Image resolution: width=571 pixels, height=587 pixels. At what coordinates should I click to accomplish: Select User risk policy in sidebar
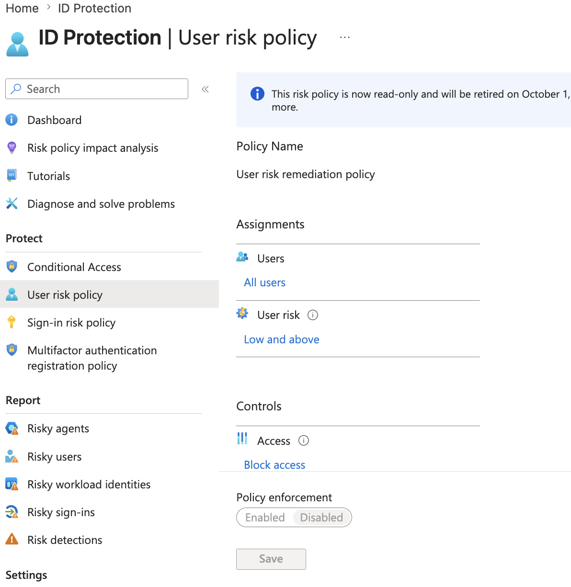109,294
